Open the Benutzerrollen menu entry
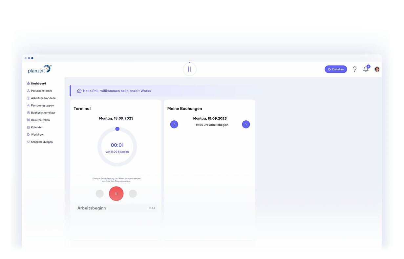This screenshot has height=259, width=404. tap(41, 120)
